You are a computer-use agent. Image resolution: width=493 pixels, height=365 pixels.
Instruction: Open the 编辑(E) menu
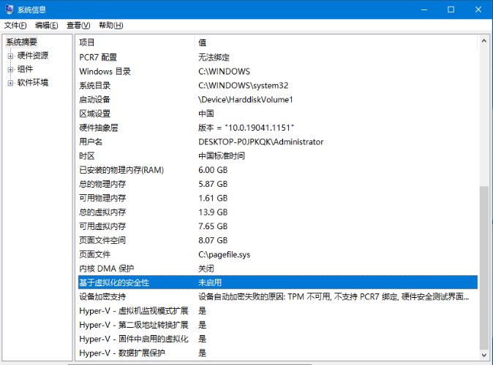click(47, 26)
